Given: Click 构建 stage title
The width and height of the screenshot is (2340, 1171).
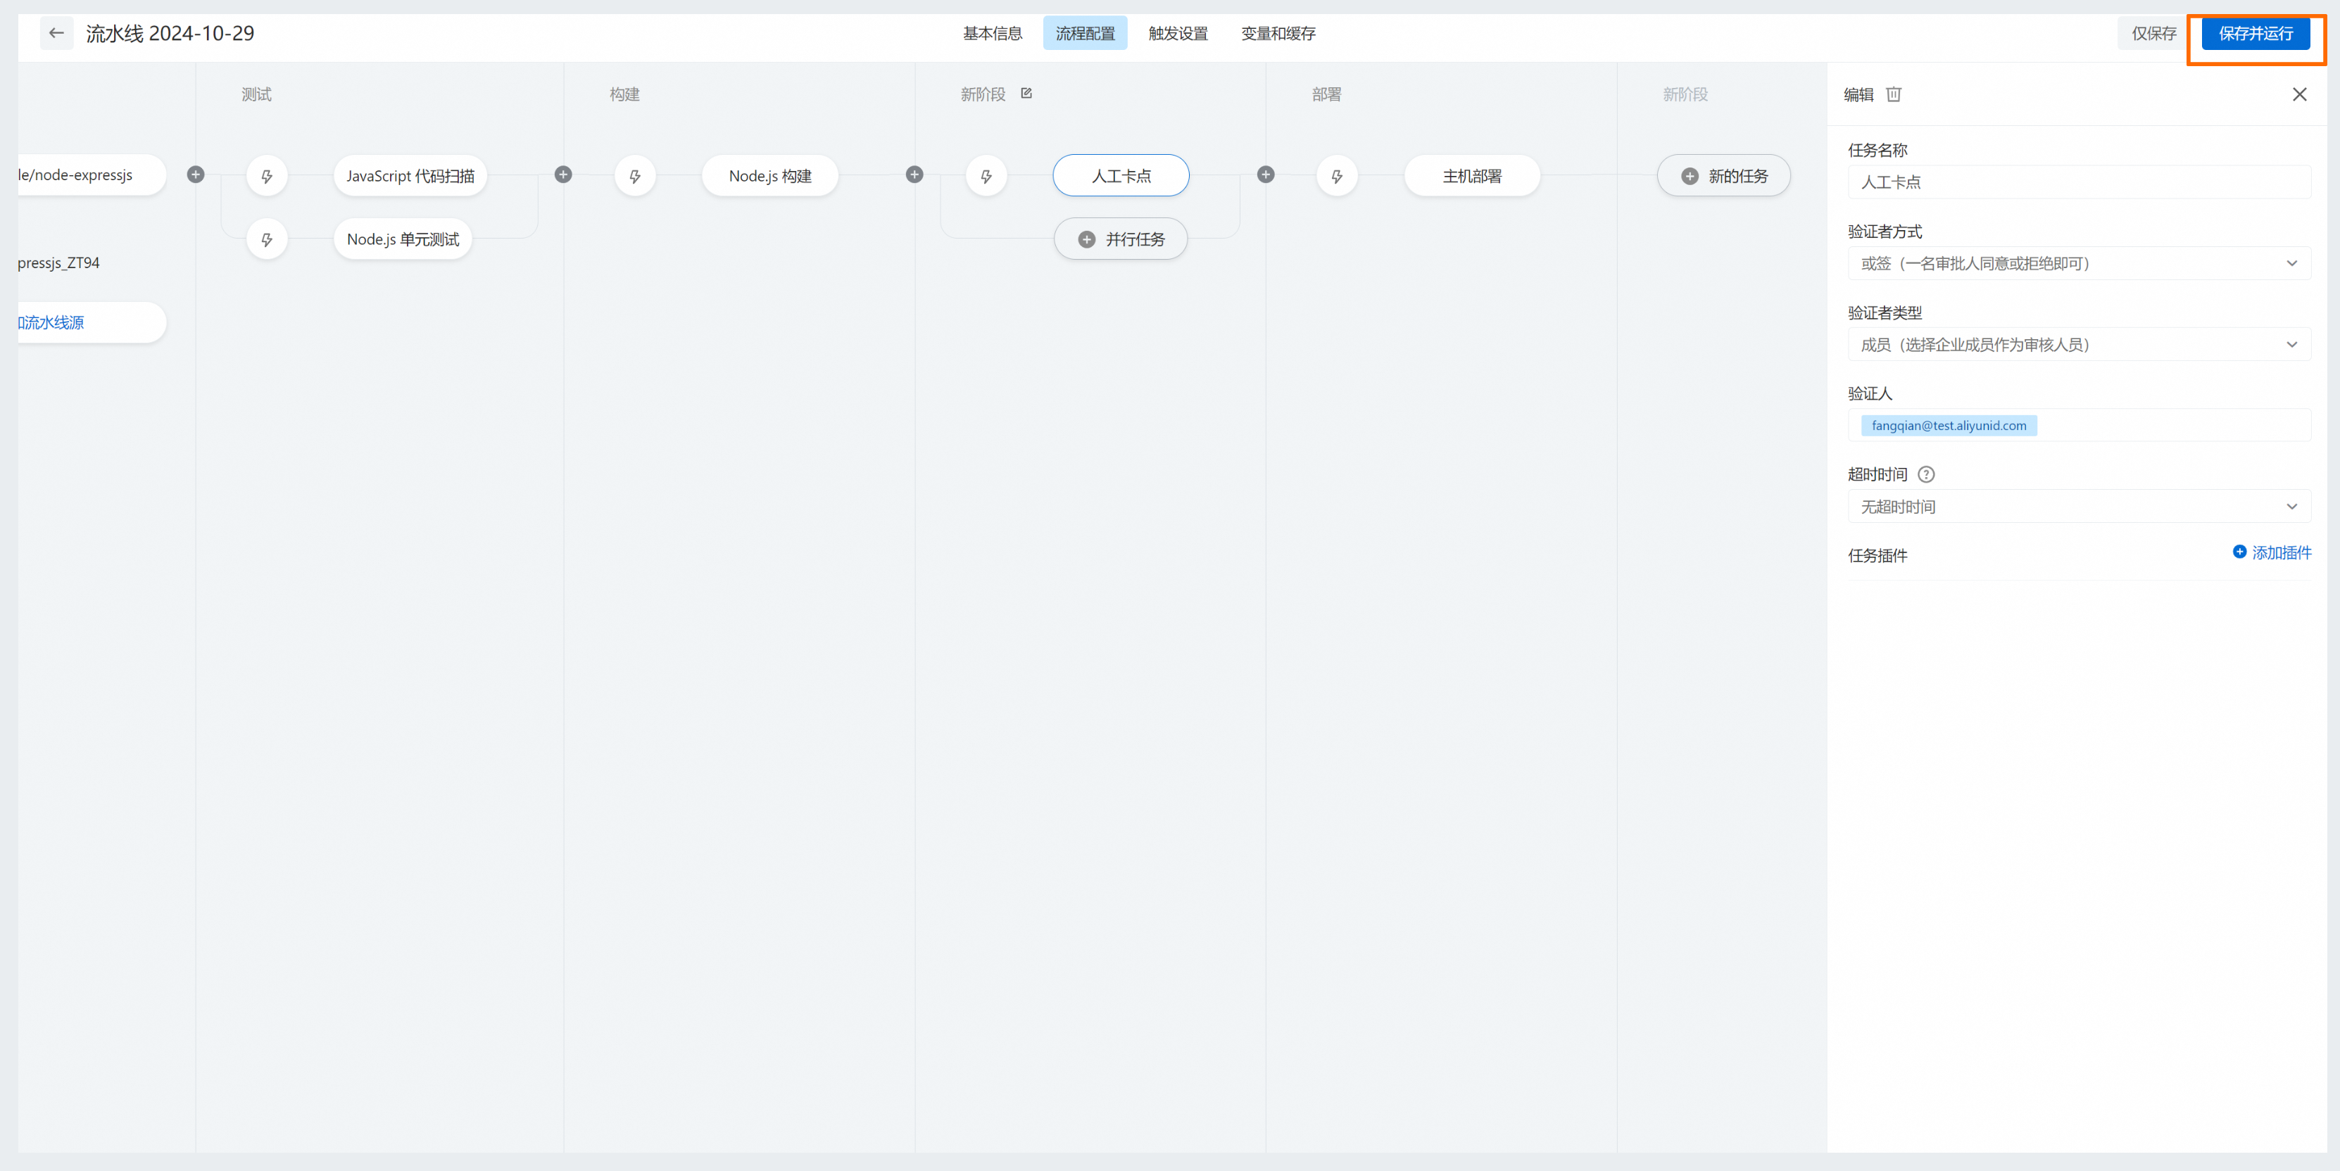Looking at the screenshot, I should [625, 94].
